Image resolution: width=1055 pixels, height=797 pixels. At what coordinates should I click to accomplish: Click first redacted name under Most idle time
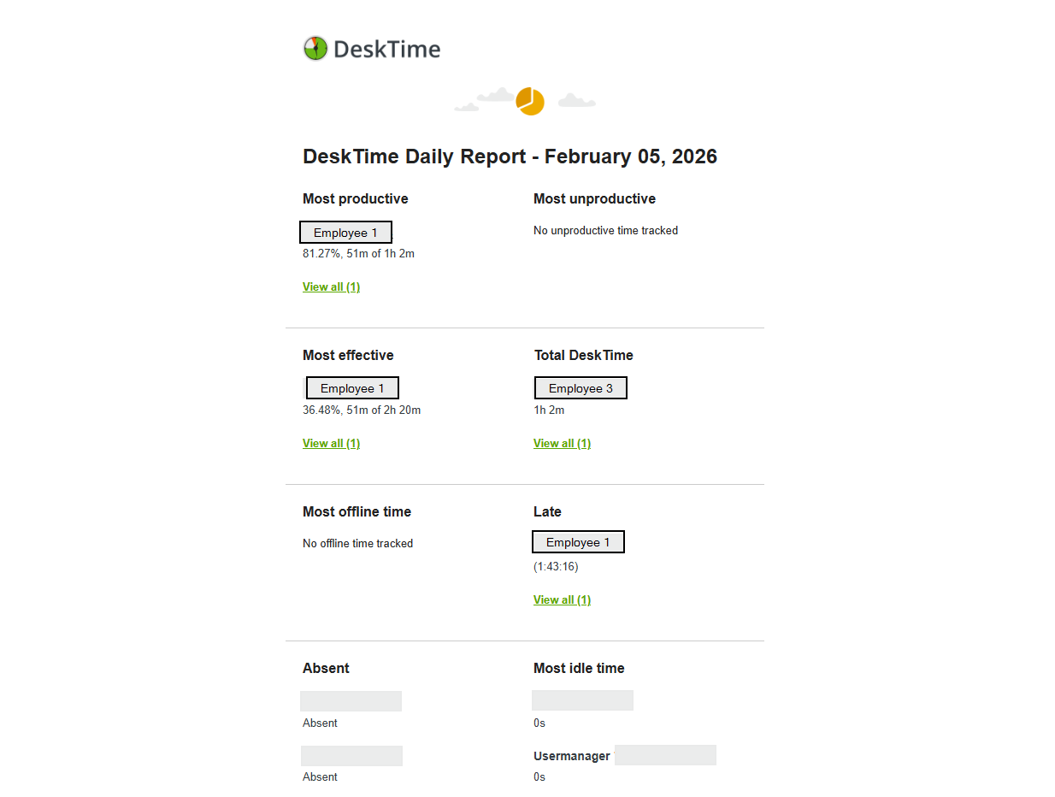point(582,700)
